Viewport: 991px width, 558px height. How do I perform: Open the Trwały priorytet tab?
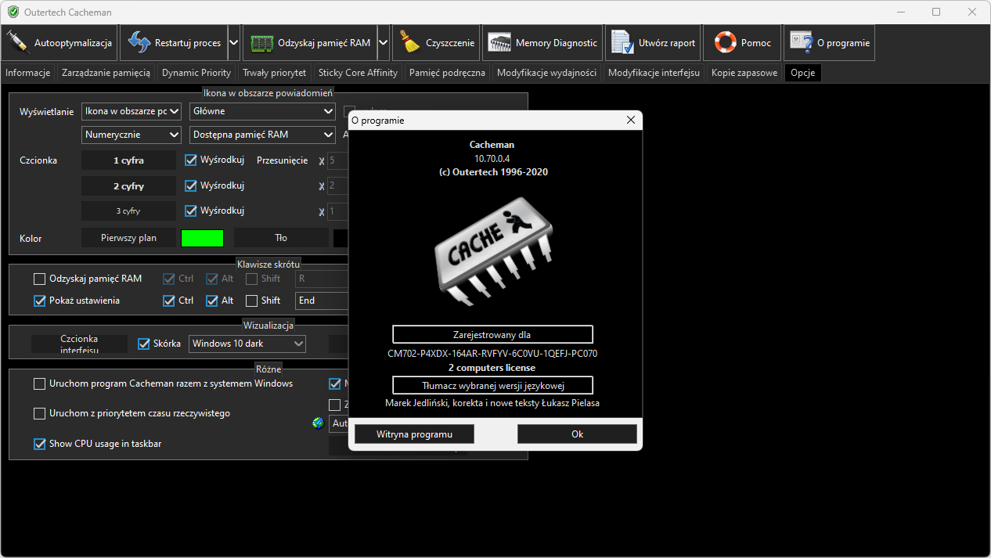pos(274,73)
